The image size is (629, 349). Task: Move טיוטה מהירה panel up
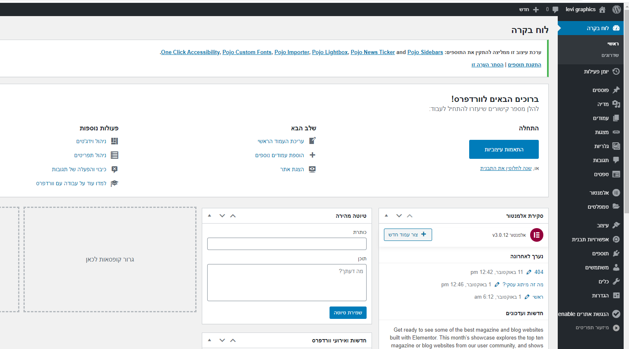tap(233, 216)
